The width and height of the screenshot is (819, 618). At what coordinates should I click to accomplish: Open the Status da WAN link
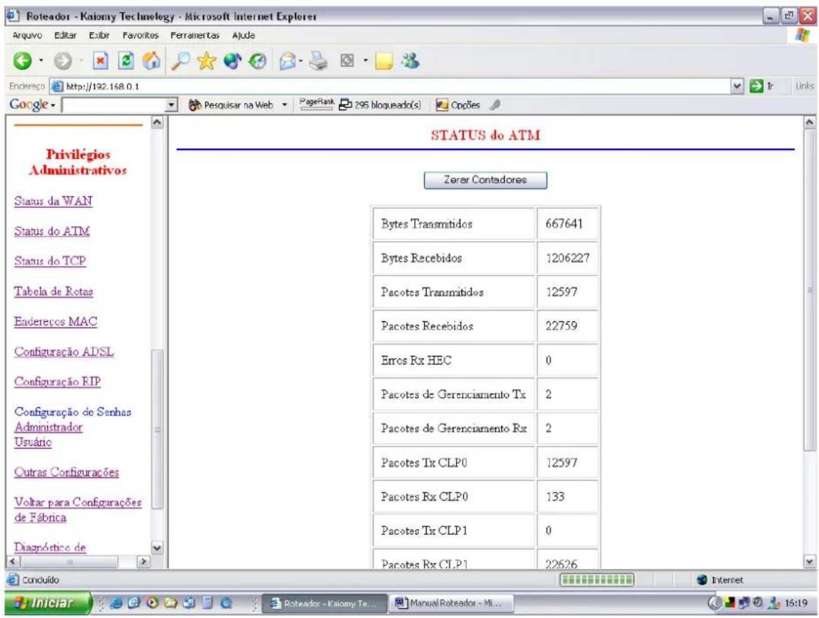coord(53,201)
